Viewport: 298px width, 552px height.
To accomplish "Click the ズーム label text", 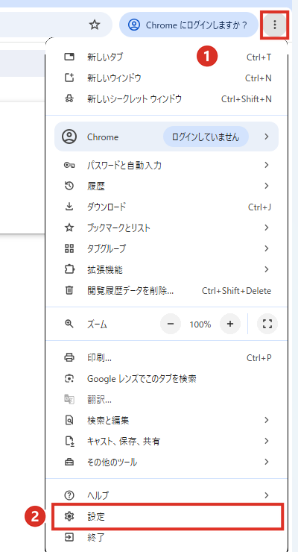I will pyautogui.click(x=97, y=324).
